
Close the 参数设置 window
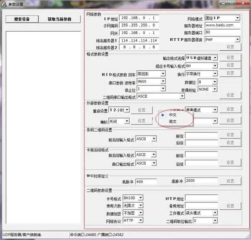[243, 3]
